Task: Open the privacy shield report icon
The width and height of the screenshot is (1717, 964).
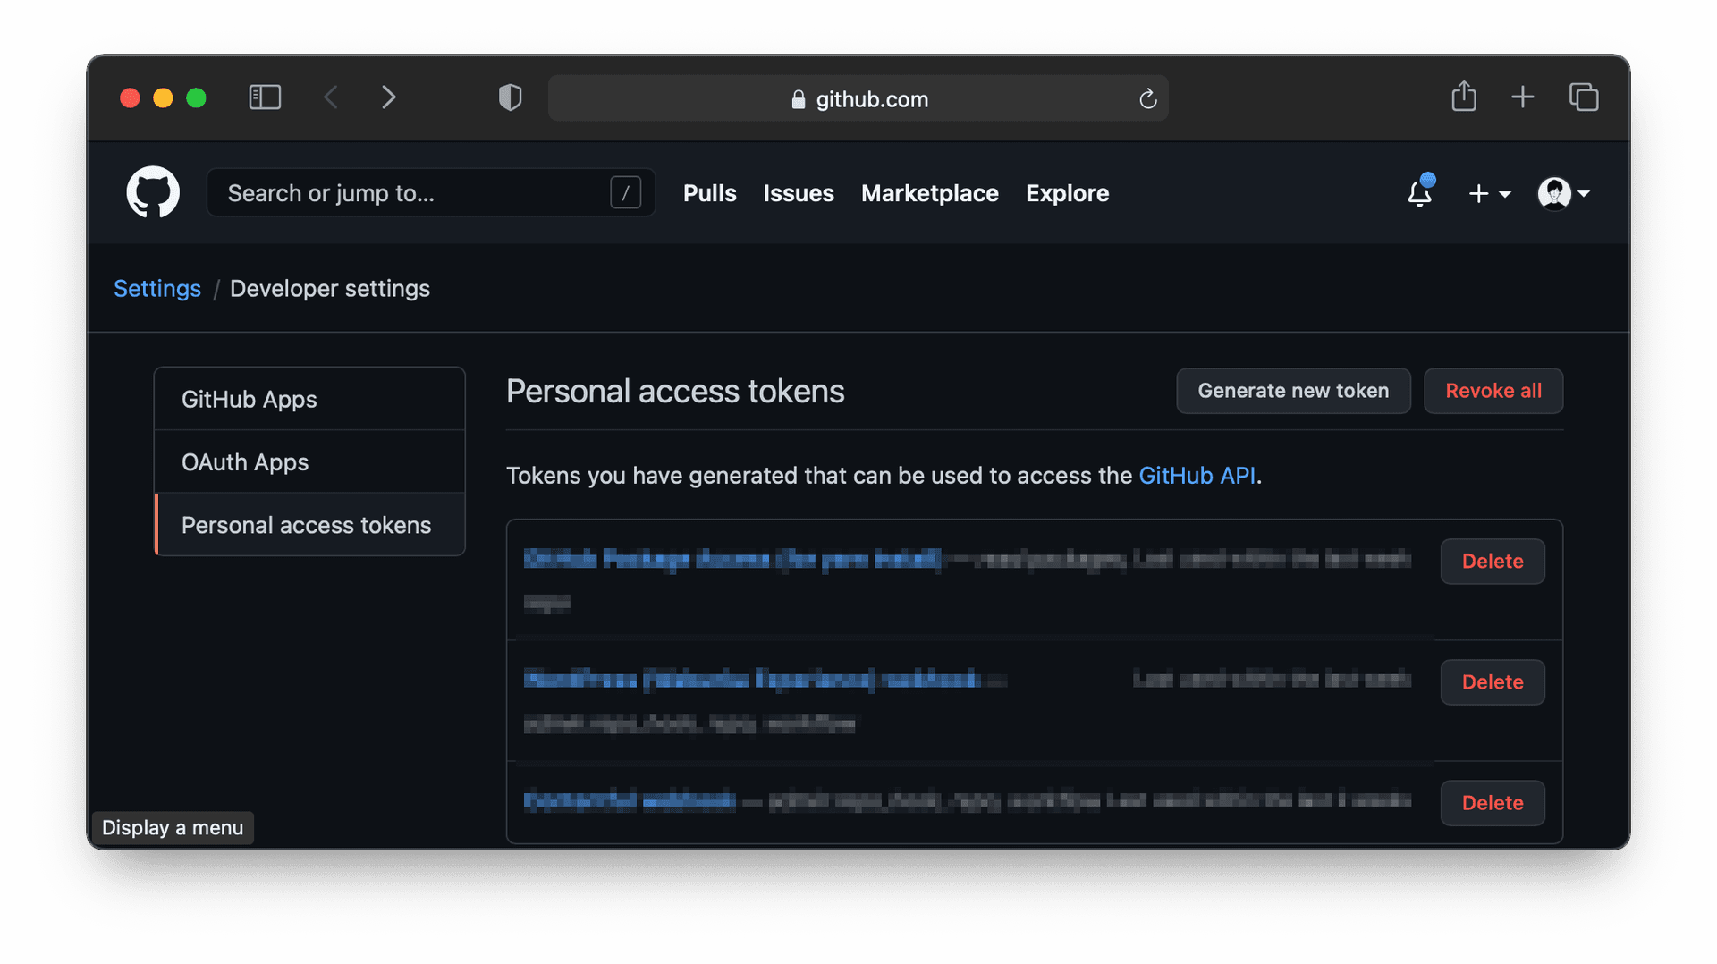Action: 510,97
